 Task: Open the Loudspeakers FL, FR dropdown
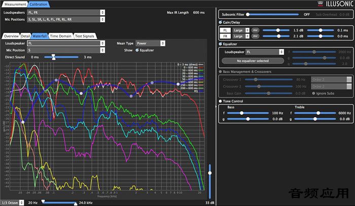tap(66, 13)
